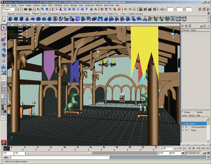
Task: Click the create new layer icon
Action: tap(207, 119)
